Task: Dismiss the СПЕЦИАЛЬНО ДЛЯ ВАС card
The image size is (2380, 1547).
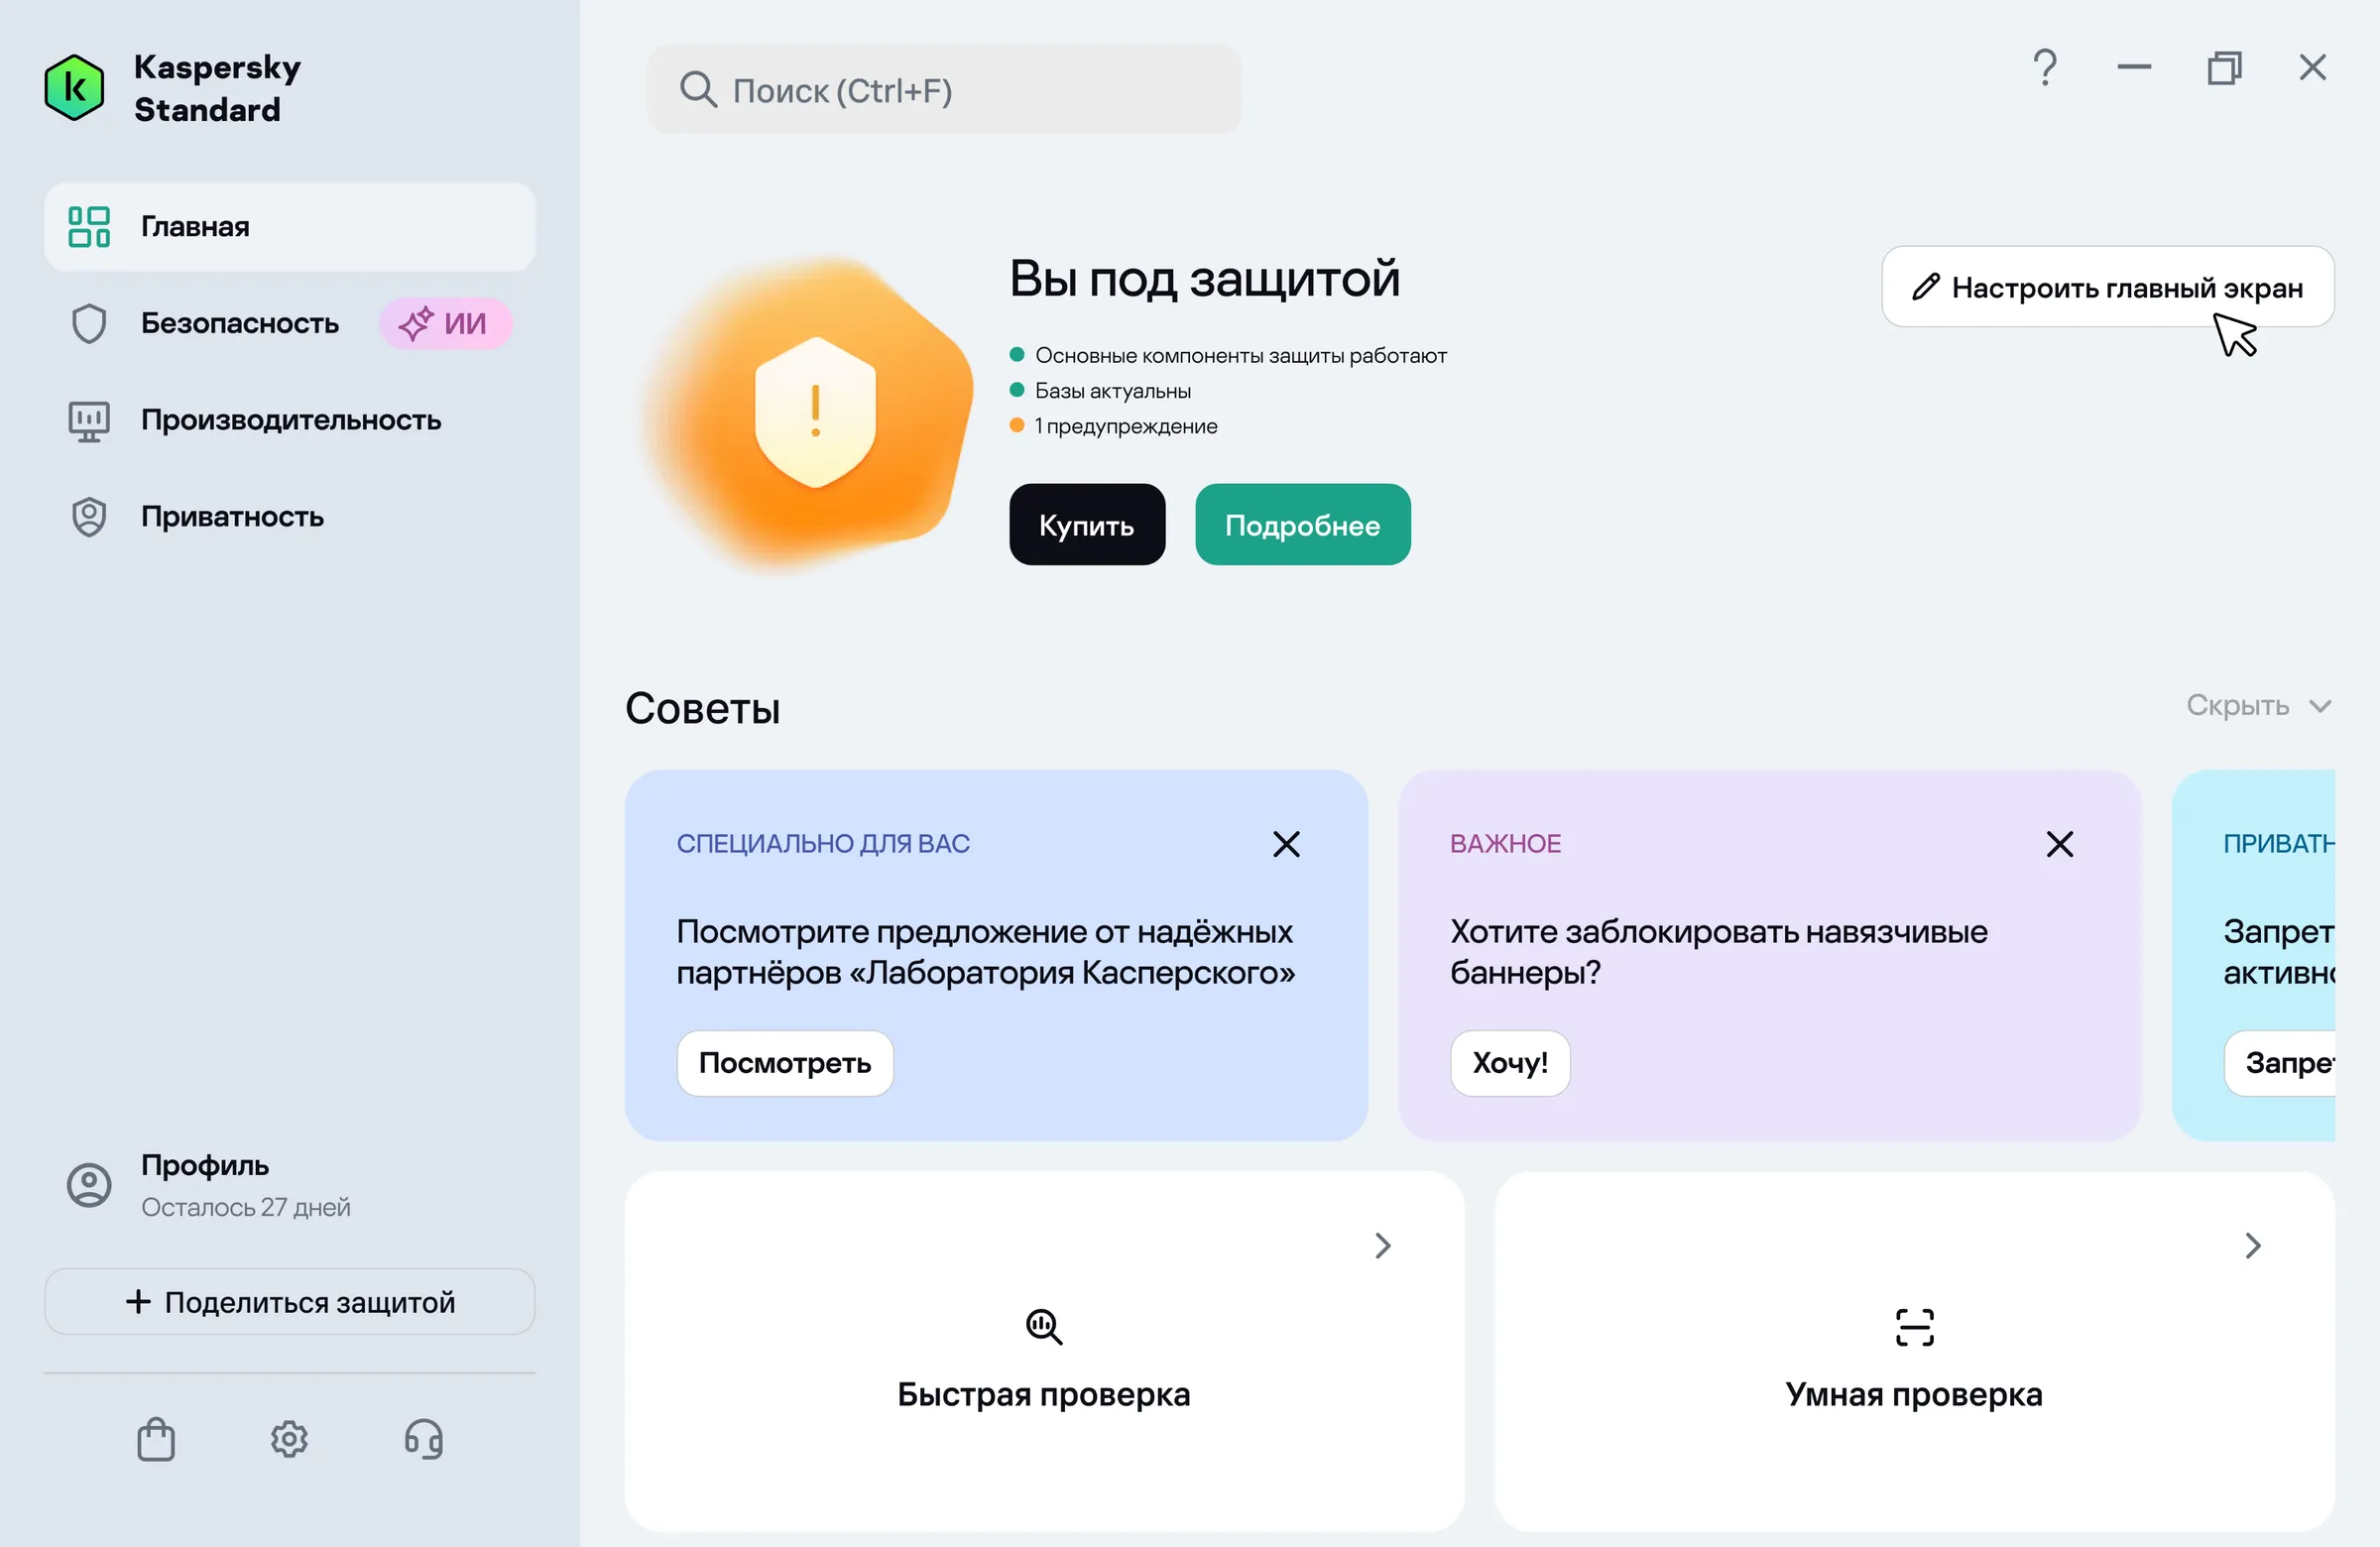Action: pos(1286,844)
